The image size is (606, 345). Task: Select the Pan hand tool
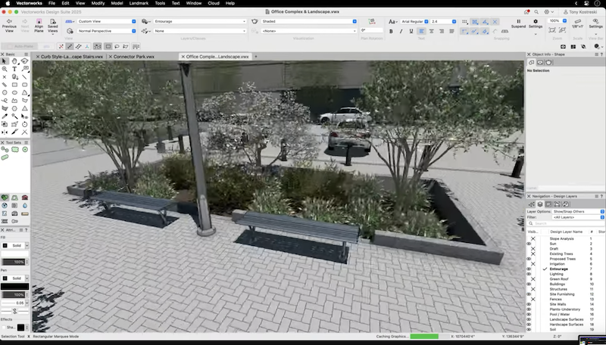14,61
